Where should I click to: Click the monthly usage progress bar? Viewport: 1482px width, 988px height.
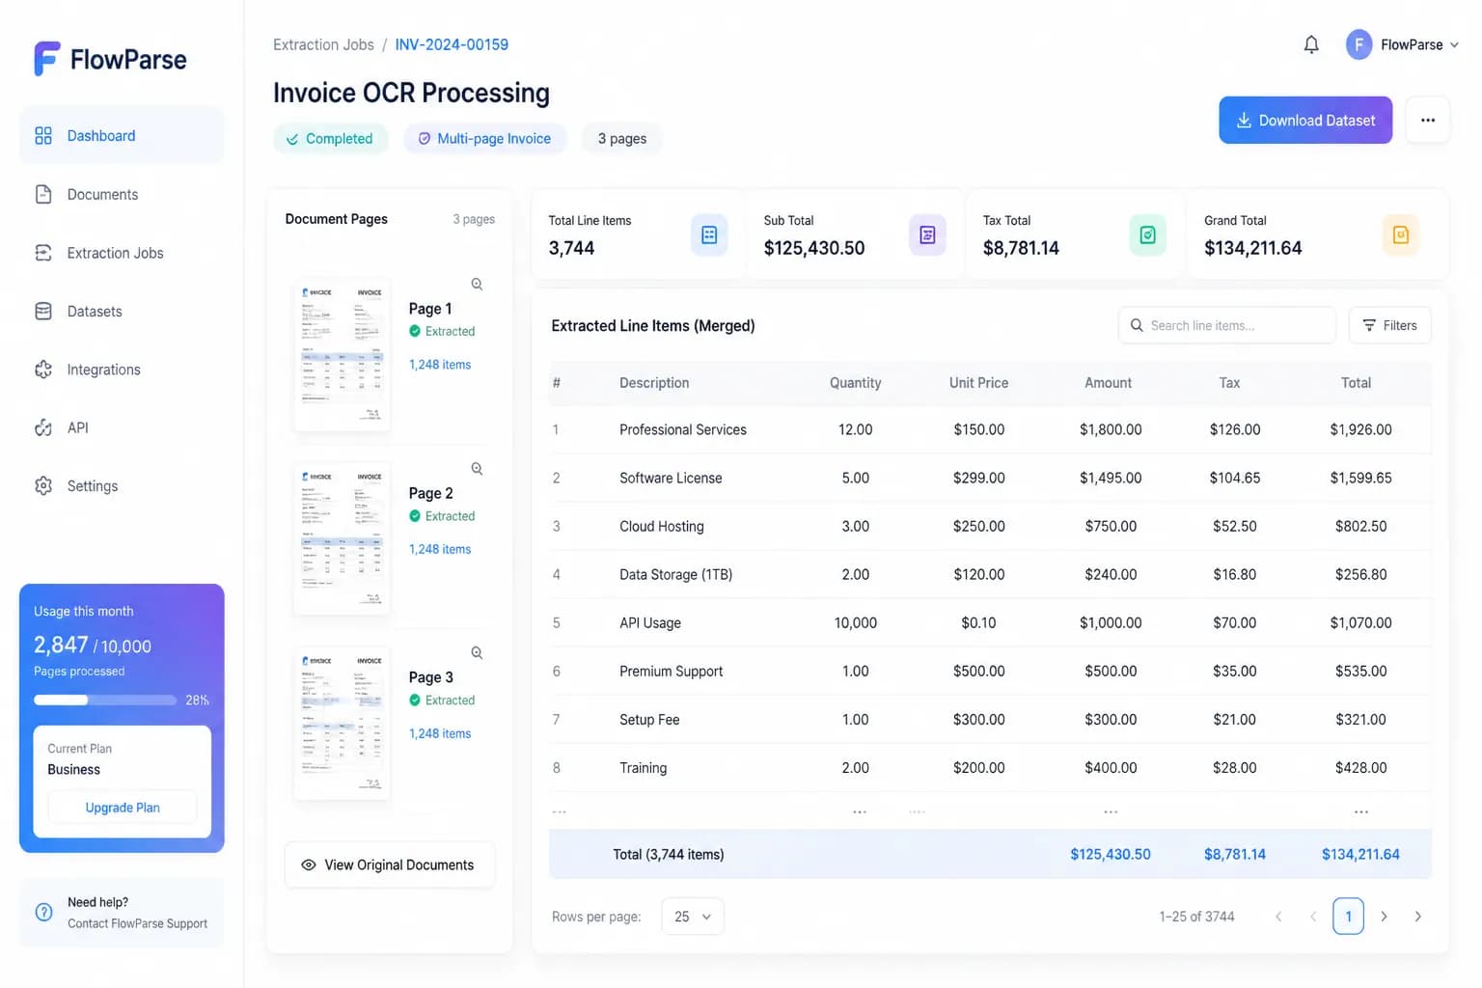(105, 700)
